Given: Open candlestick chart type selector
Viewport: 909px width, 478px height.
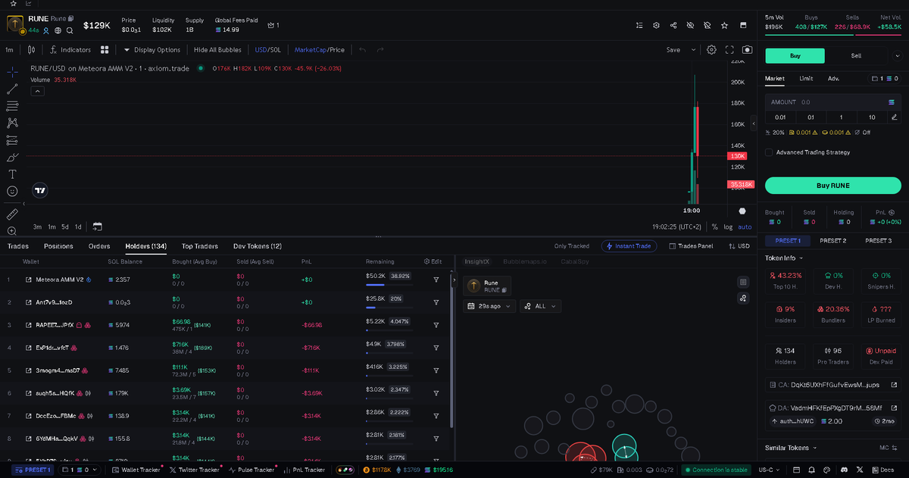Looking at the screenshot, I should coord(31,50).
